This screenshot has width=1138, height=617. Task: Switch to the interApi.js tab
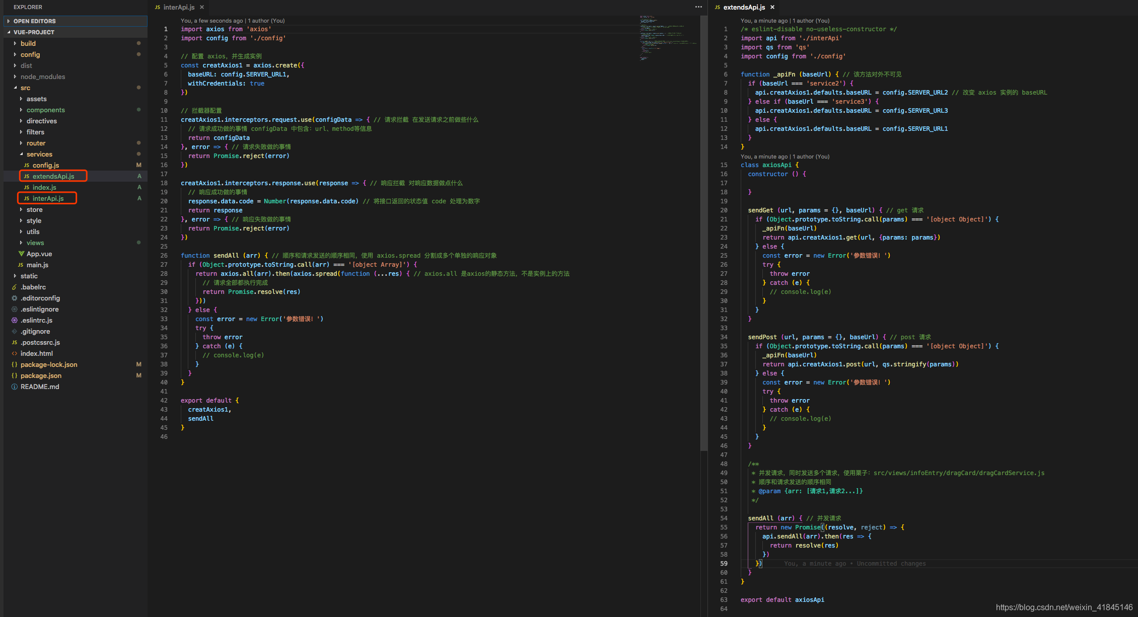point(178,7)
